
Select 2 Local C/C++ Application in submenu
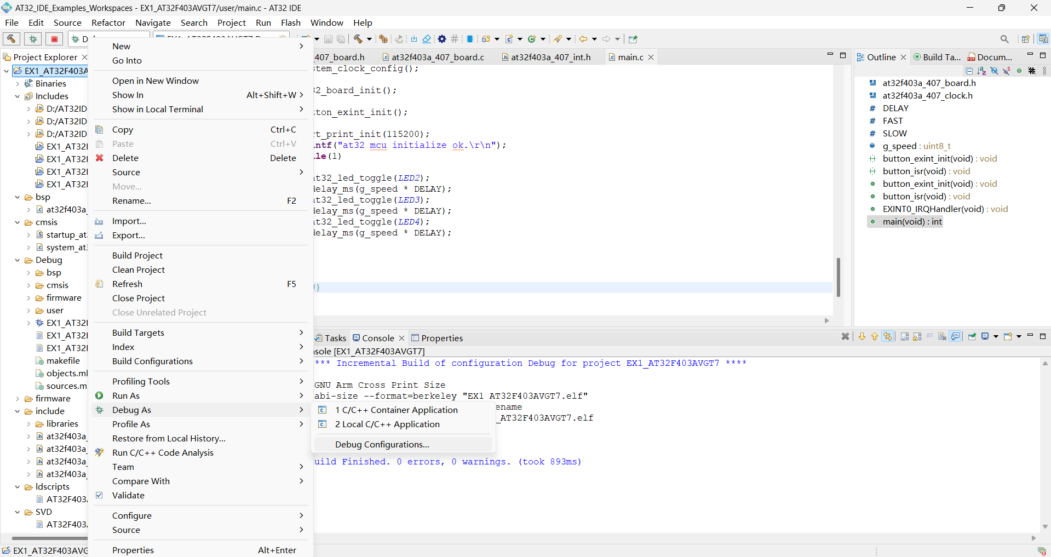[403, 424]
